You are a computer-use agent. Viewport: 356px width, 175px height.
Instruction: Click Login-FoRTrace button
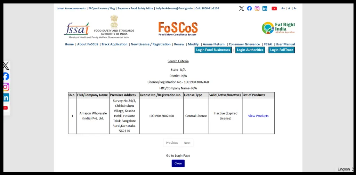(282, 50)
